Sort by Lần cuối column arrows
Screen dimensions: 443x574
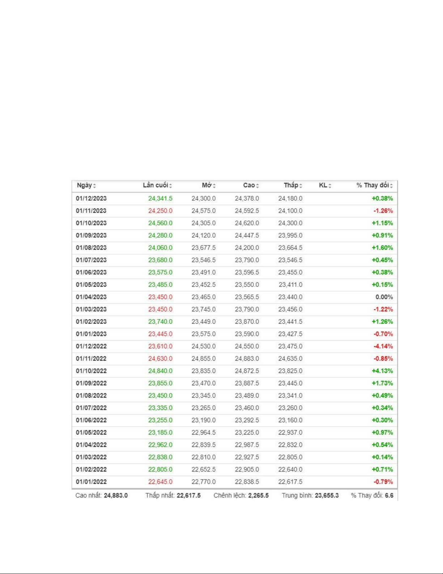(x=170, y=186)
